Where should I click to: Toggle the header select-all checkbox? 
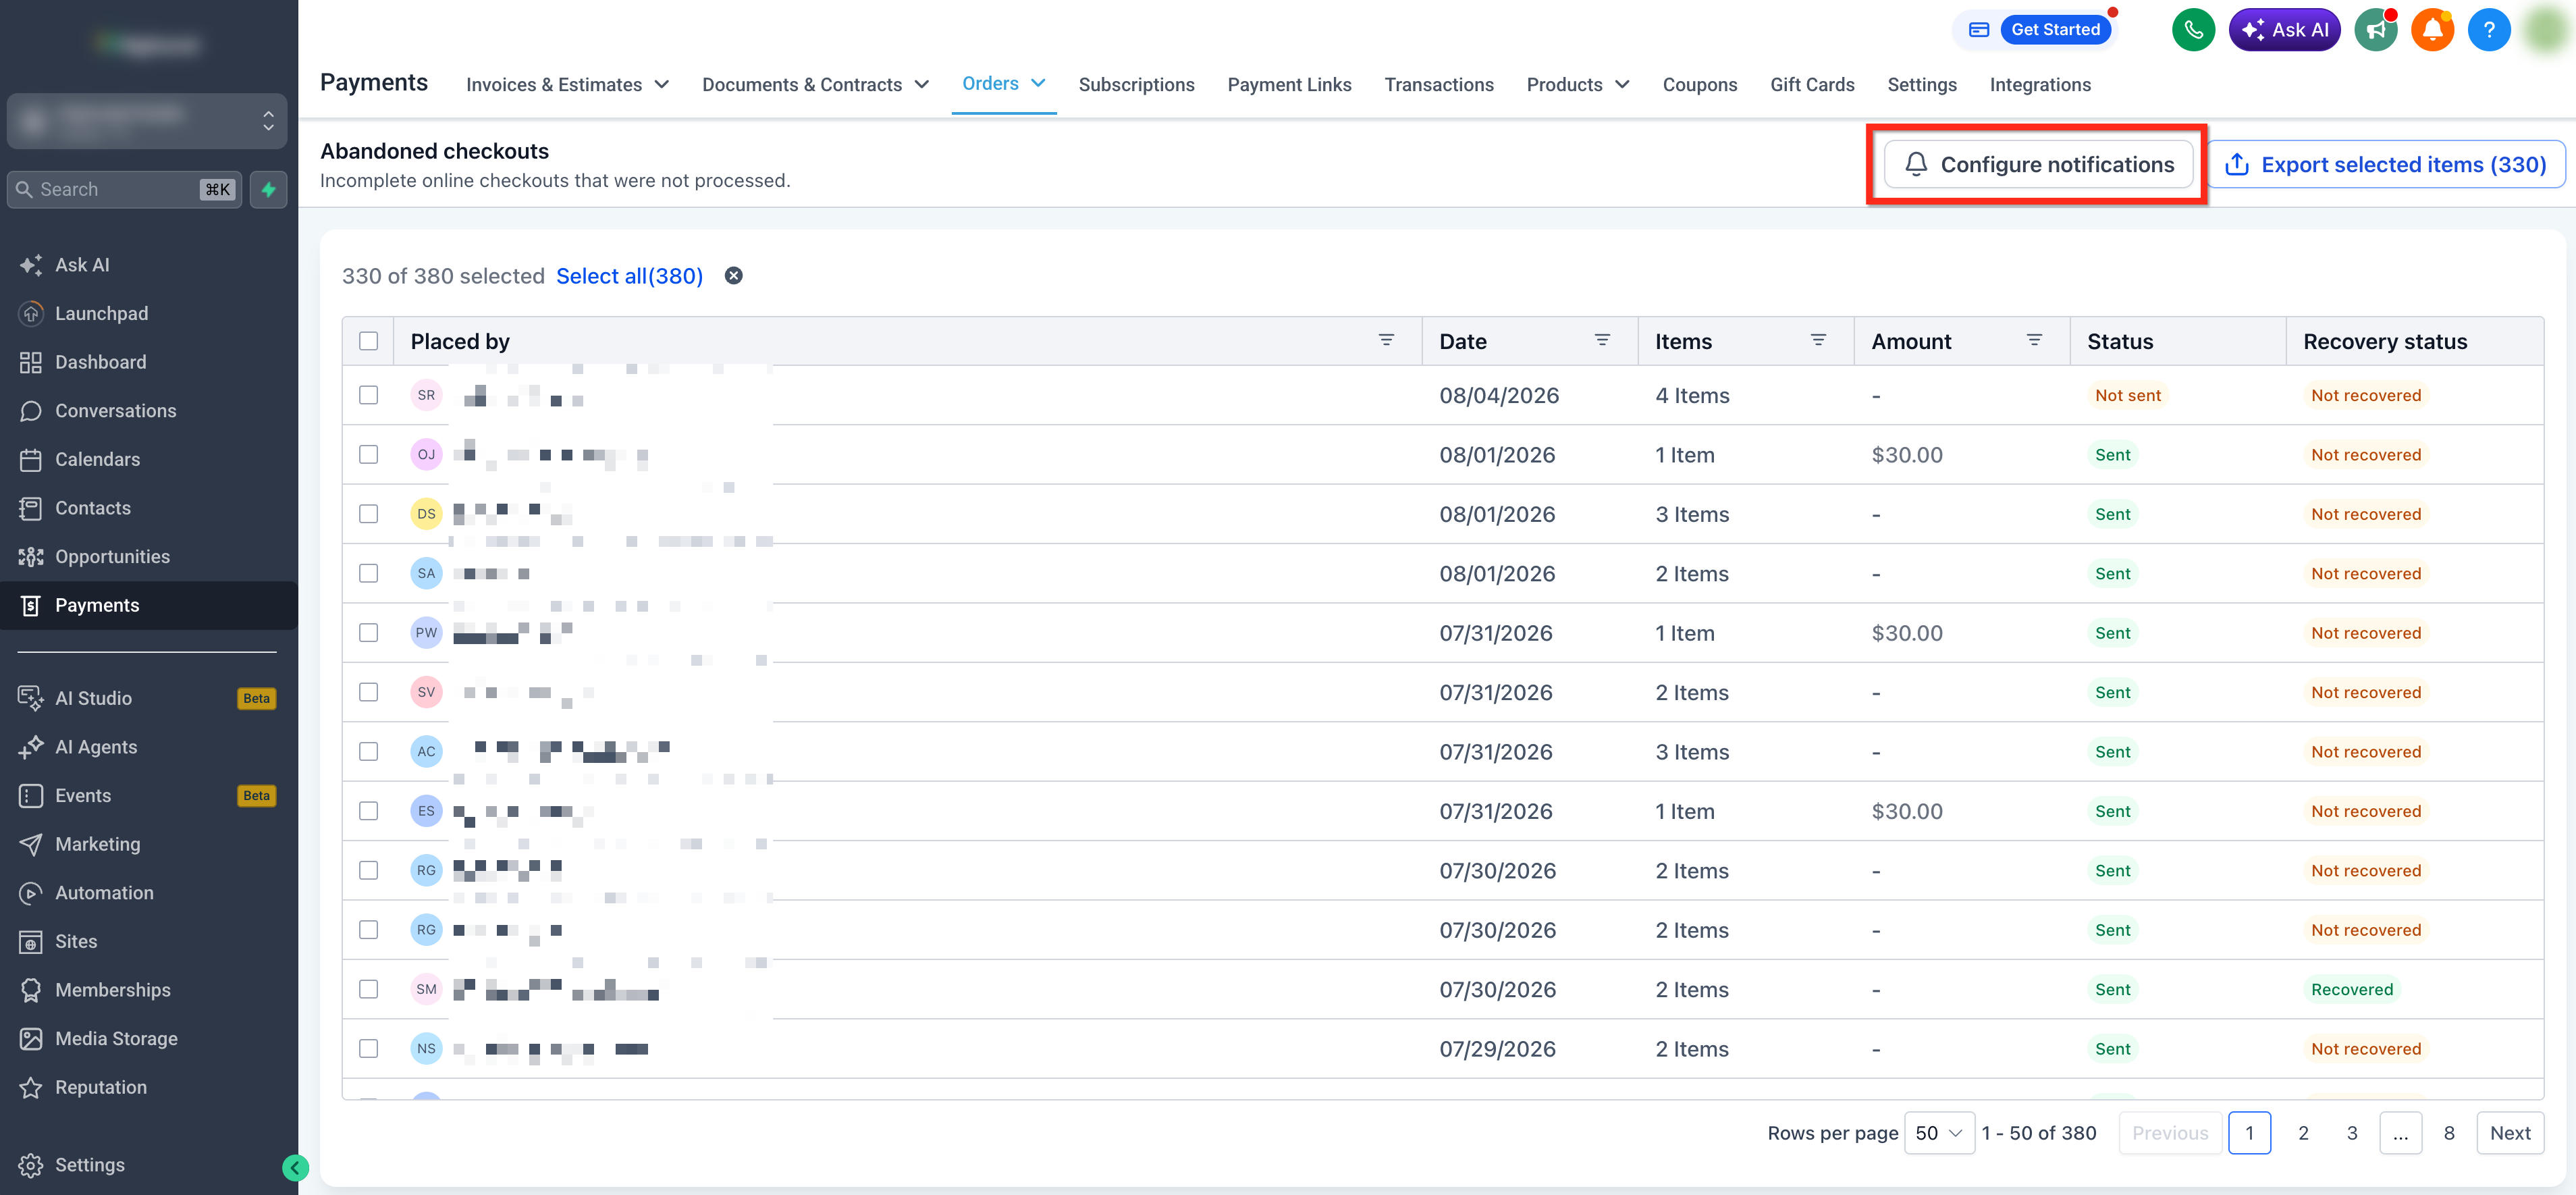click(368, 341)
